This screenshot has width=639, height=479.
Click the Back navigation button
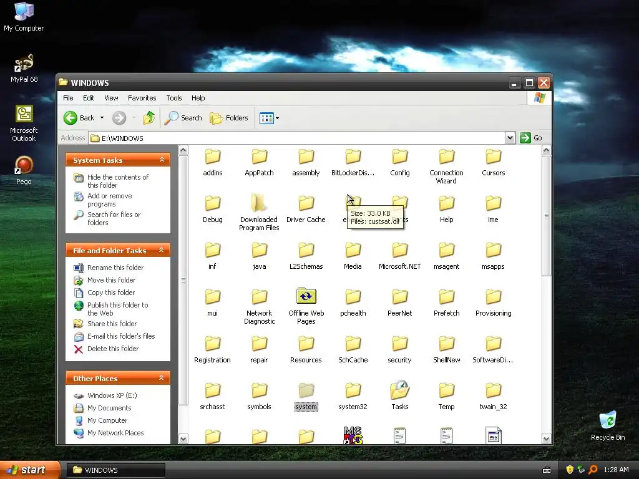click(79, 118)
